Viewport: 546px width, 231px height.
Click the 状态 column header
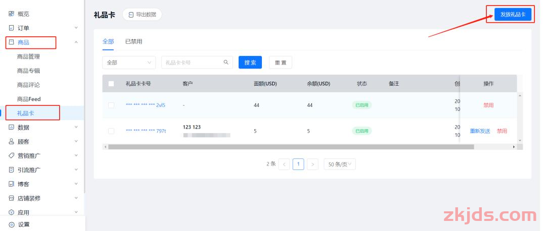pos(362,84)
